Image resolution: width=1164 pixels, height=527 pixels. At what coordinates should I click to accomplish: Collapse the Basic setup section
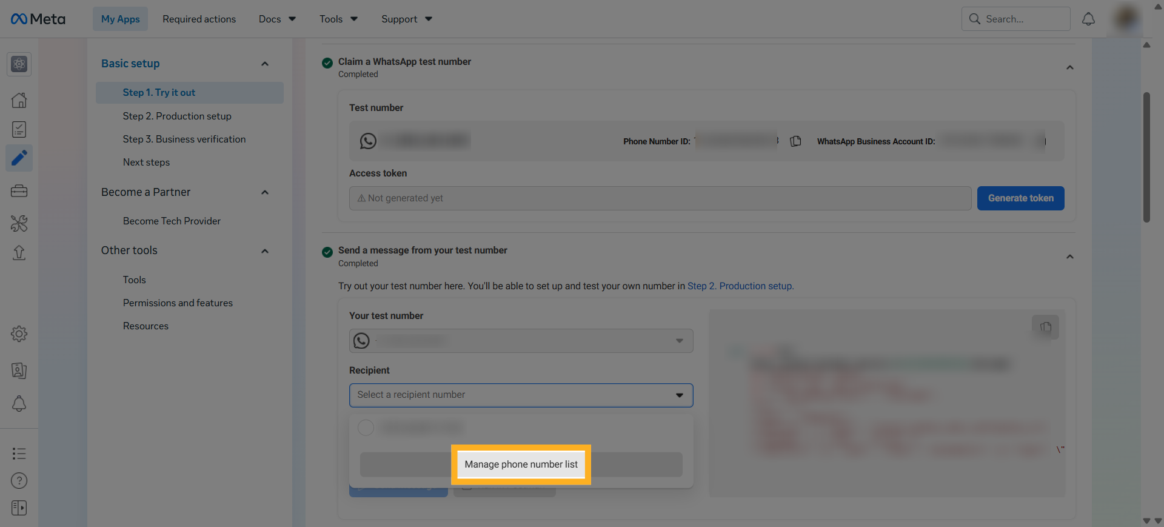[264, 64]
